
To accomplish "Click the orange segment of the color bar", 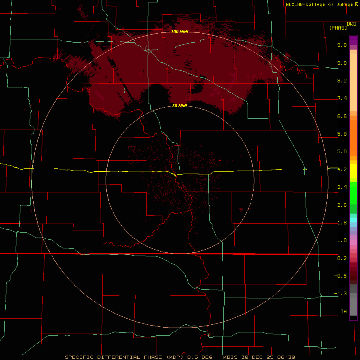I will 353,138.
